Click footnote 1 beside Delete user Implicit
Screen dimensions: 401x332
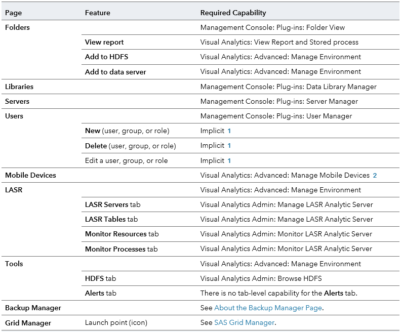[x=229, y=146]
